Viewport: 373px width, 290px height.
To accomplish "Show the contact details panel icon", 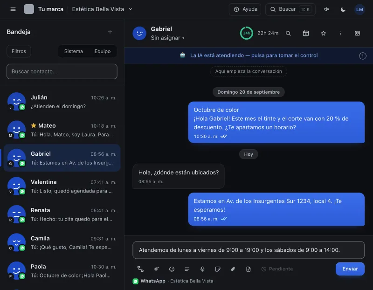I will coord(357,33).
